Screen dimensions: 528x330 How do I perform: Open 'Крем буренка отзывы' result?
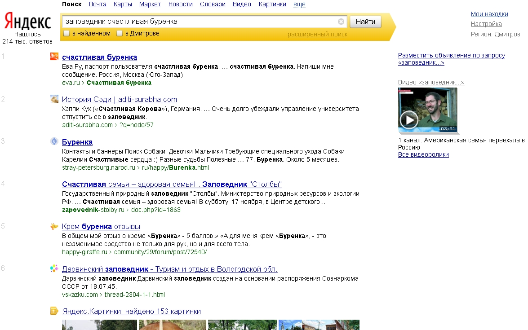click(x=101, y=227)
